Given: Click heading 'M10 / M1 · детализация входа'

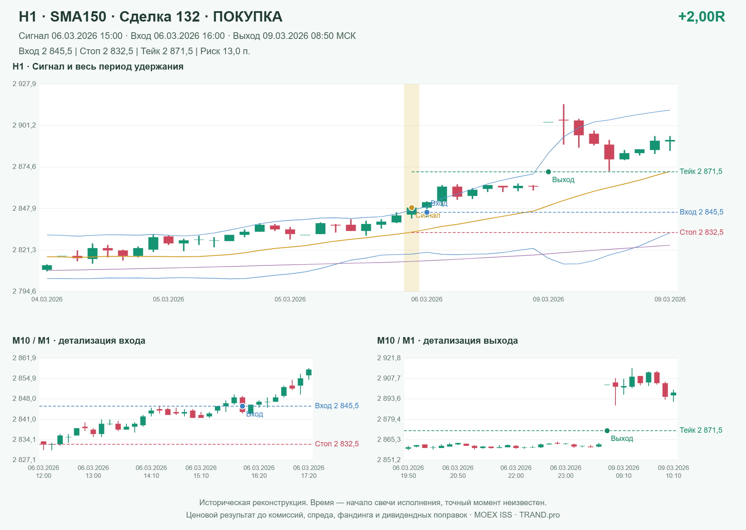Looking at the screenshot, I should (x=79, y=341).
